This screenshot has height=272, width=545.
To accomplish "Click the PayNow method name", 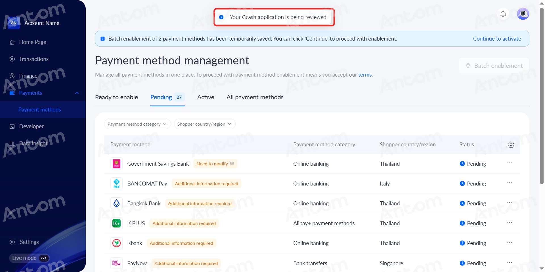I will coord(137,263).
